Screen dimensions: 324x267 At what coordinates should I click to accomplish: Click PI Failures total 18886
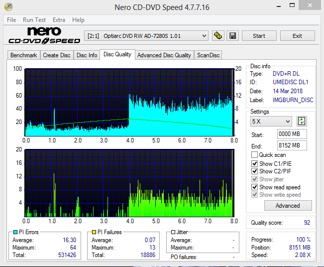(148, 255)
